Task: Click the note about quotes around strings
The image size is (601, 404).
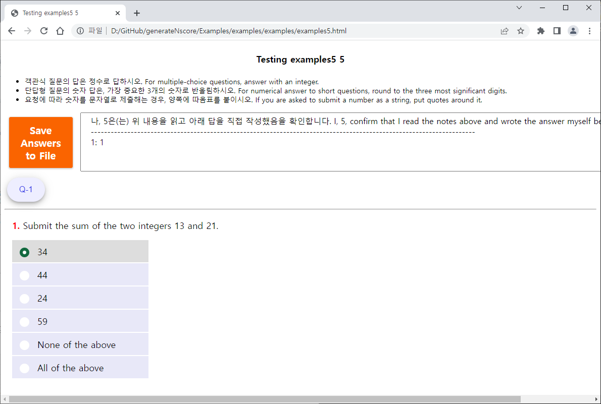Action: pos(254,100)
